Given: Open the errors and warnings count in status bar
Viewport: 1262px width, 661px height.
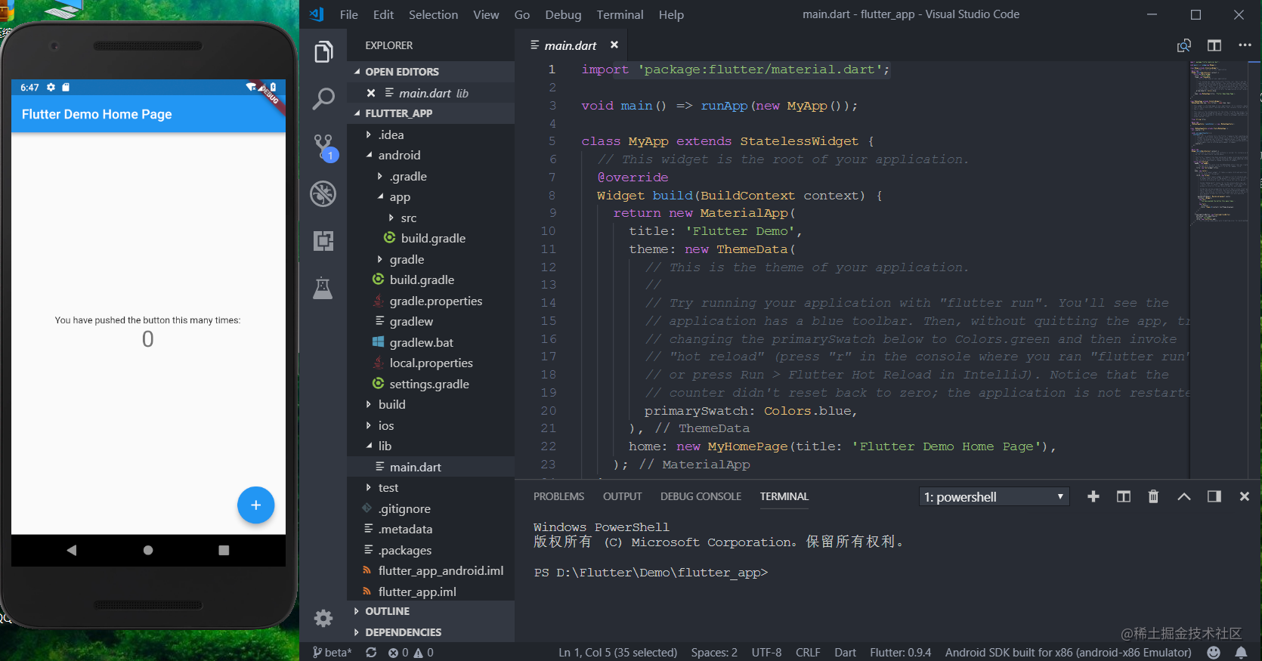Looking at the screenshot, I should (410, 652).
